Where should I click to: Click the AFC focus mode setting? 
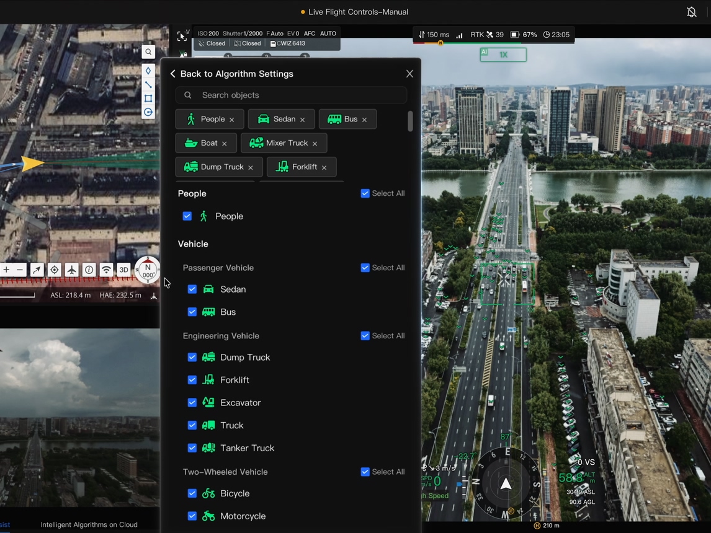click(x=309, y=33)
